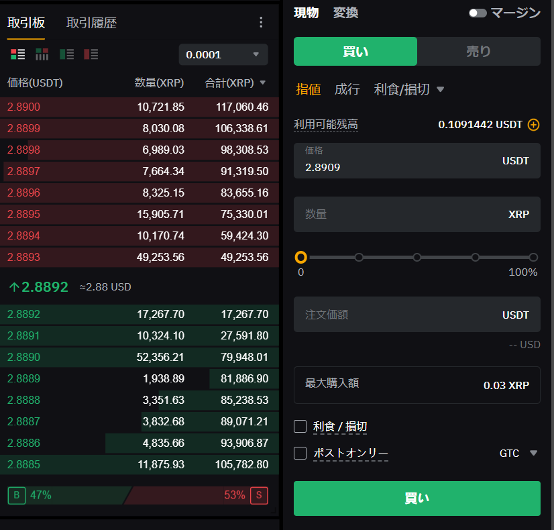This screenshot has height=530, width=554.
Task: Click the 数量 XRP quantity input field
Action: click(x=402, y=215)
